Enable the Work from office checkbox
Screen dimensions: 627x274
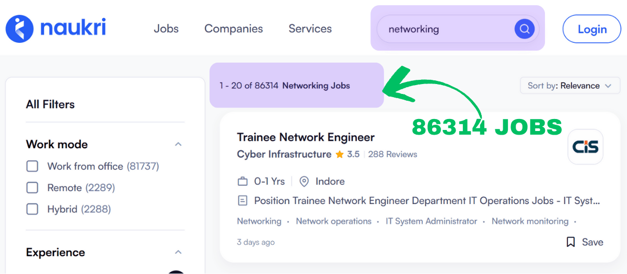tap(32, 166)
